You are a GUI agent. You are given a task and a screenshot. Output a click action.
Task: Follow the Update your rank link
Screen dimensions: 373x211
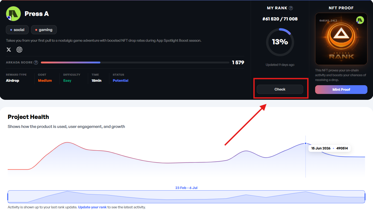(92, 207)
